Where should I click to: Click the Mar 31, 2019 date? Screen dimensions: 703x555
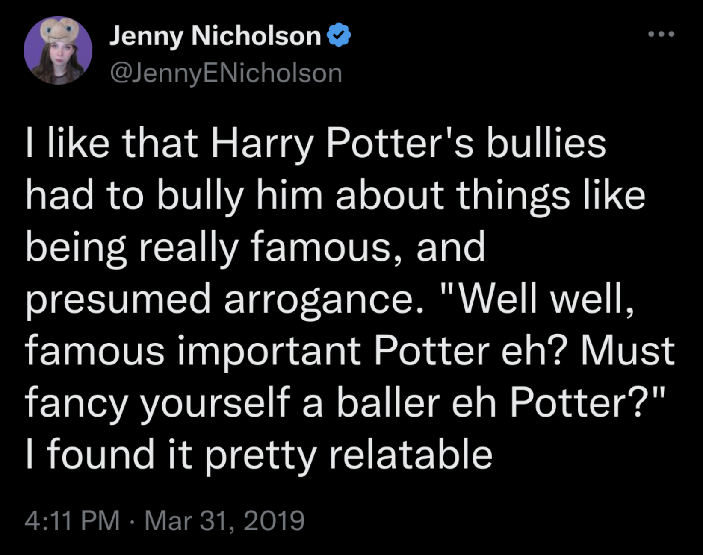click(224, 520)
